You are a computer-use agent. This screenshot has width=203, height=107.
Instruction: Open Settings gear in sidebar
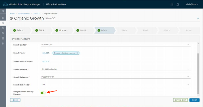tap(3, 44)
